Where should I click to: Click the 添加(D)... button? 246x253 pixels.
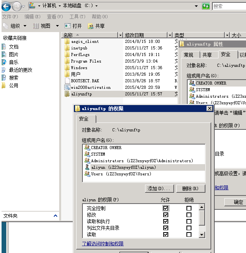coord(159,188)
